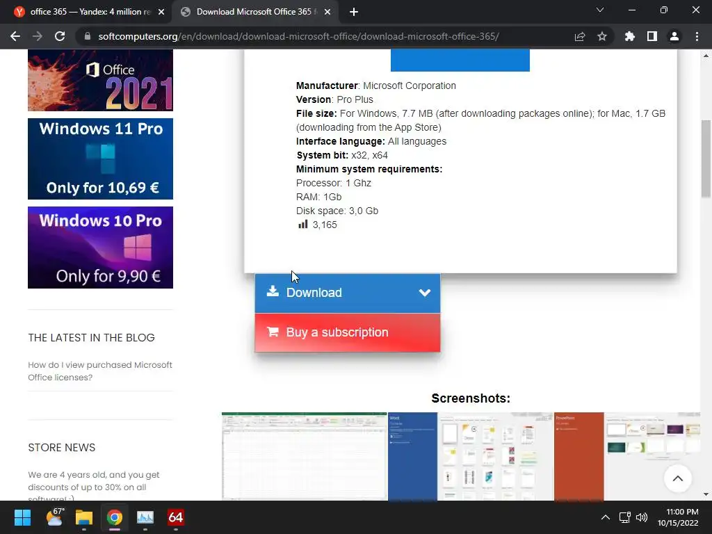The width and height of the screenshot is (712, 534).
Task: Click the scroll-to-top round button
Action: (677, 478)
